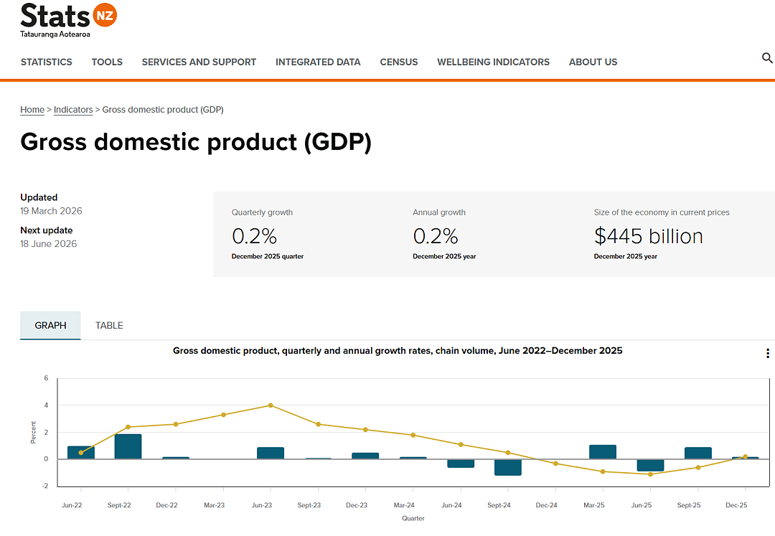Open the STATISTICS menu
The height and width of the screenshot is (536, 775).
click(47, 62)
